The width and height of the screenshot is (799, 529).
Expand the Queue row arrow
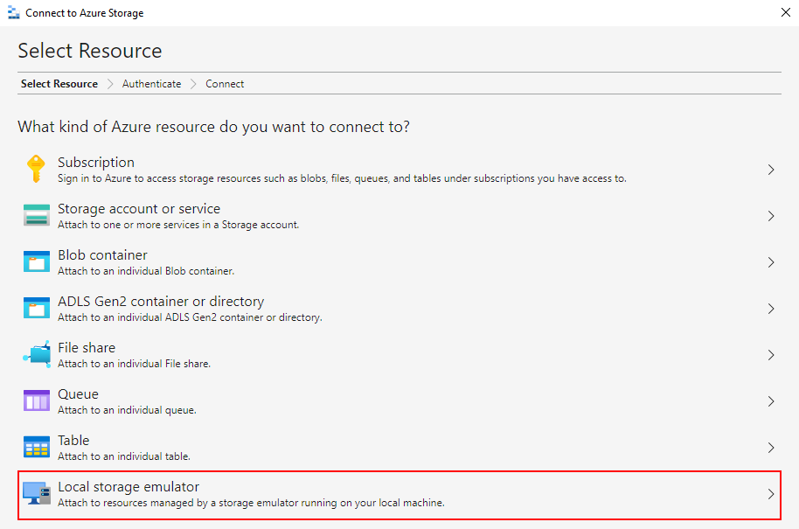pyautogui.click(x=771, y=401)
